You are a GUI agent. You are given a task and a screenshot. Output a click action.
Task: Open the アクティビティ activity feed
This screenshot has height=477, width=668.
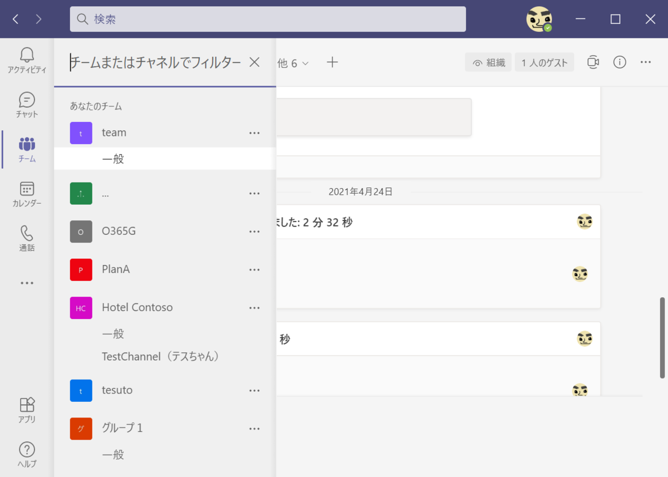click(27, 60)
